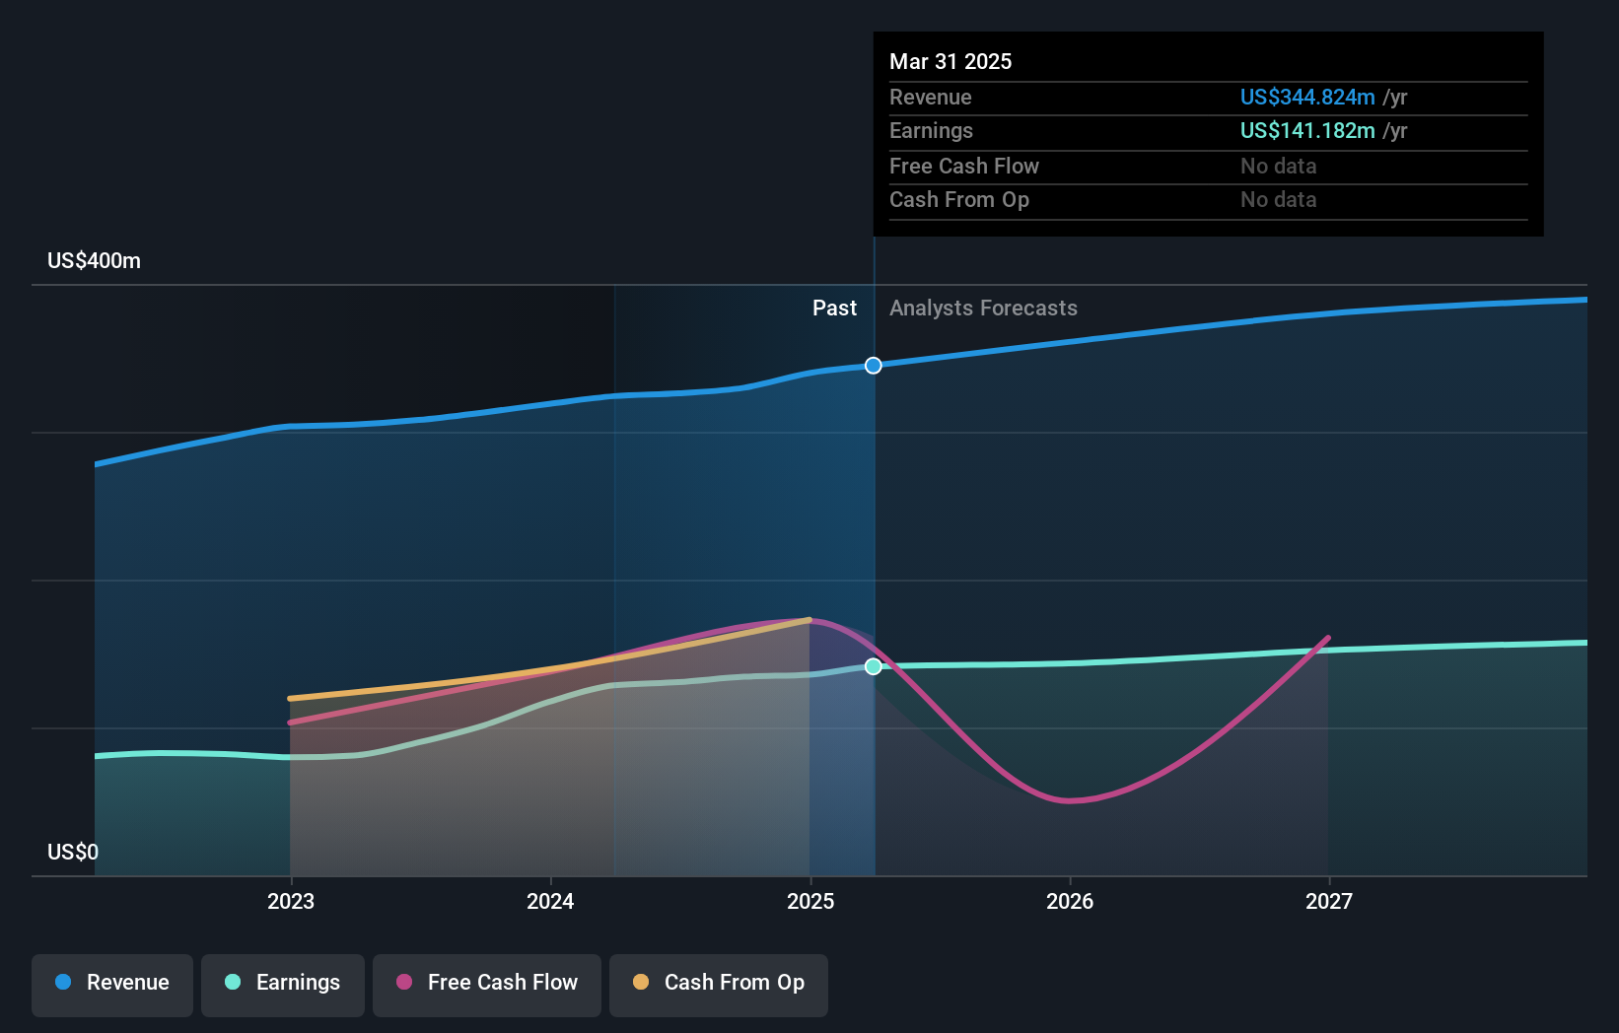Click the US$400m y-axis label
The image size is (1619, 1033).
(95, 261)
